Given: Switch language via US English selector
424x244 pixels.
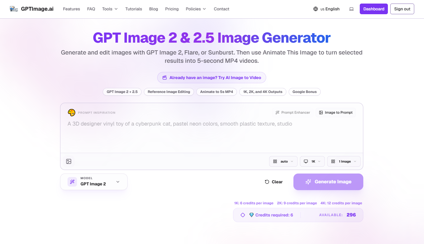Looking at the screenshot, I should (x=326, y=9).
